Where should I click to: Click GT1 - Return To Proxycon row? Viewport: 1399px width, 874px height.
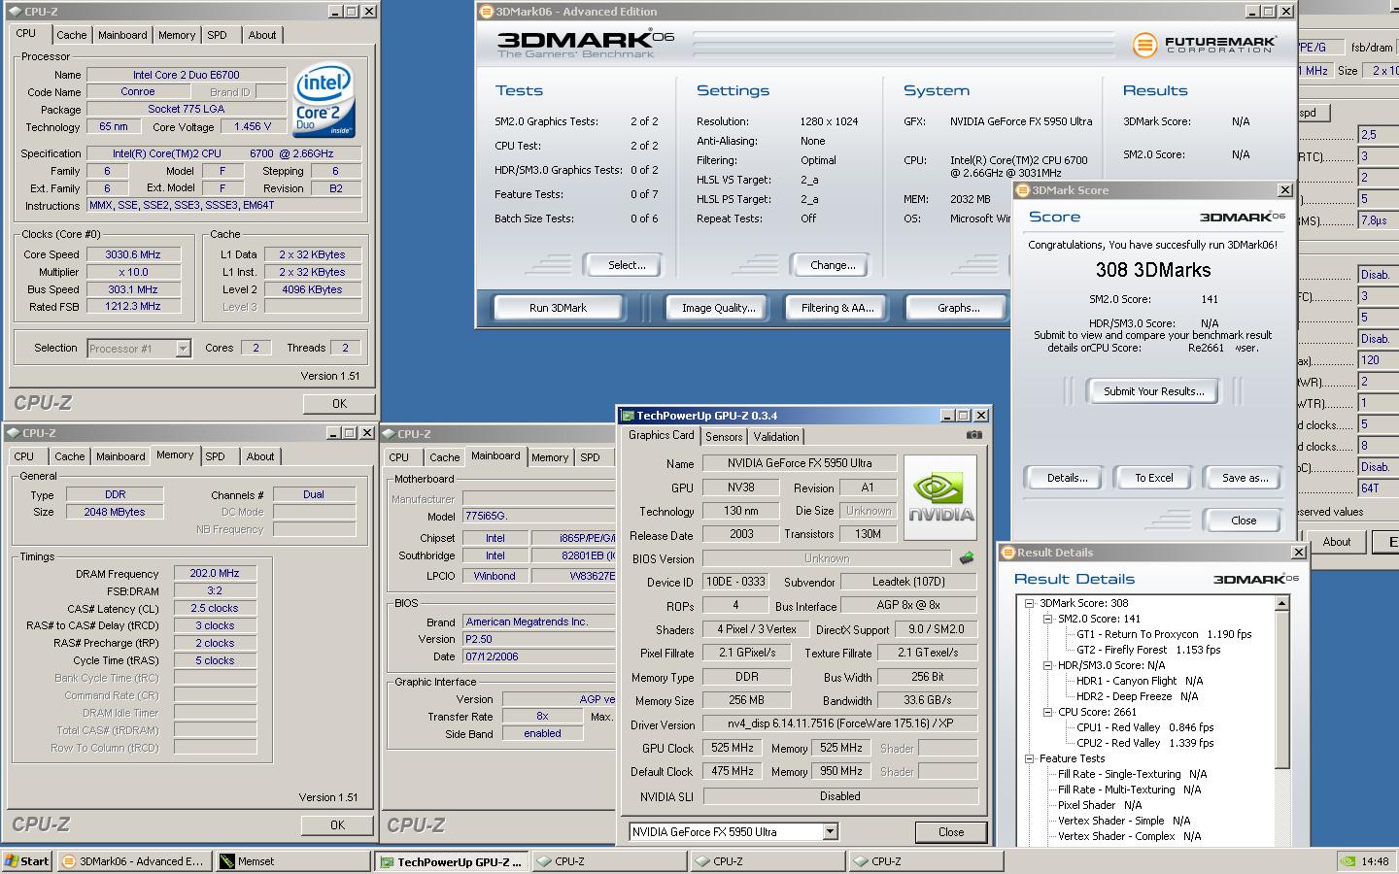tap(1164, 634)
